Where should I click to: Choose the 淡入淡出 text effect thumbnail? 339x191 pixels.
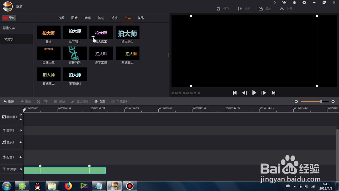pos(101,33)
